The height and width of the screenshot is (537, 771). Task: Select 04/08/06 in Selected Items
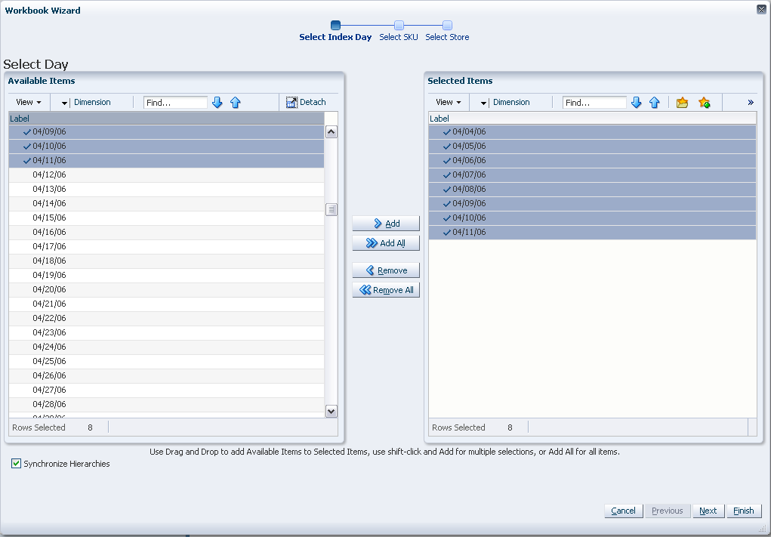point(593,189)
